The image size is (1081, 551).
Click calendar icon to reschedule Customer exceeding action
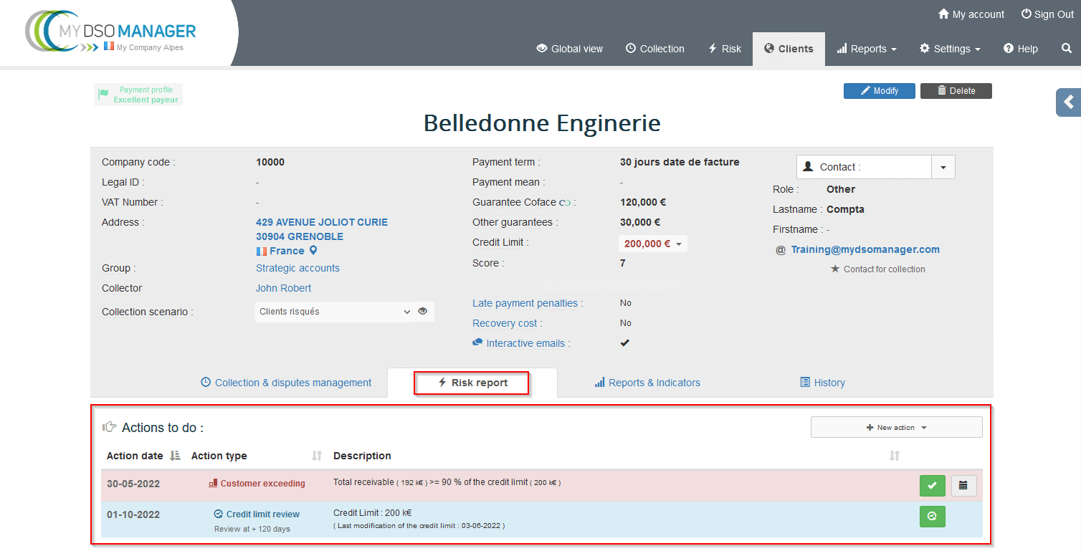[963, 486]
